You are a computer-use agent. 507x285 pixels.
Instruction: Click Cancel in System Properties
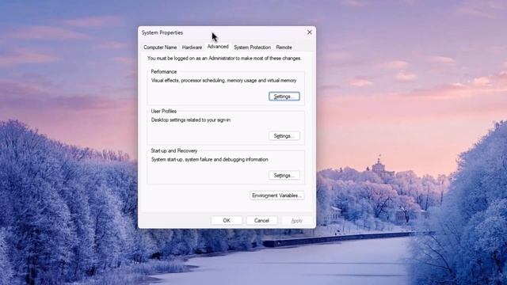(x=261, y=220)
